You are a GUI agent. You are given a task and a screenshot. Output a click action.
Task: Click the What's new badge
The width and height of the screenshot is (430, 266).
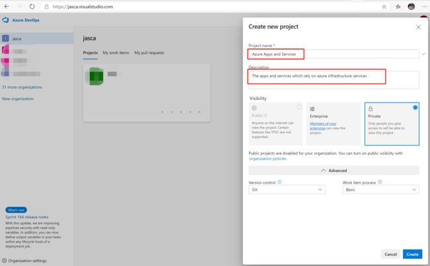[x=16, y=210]
